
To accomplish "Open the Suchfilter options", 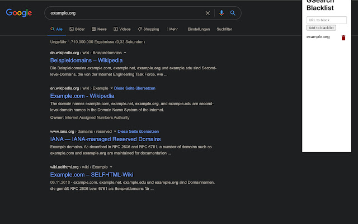I will (224, 29).
